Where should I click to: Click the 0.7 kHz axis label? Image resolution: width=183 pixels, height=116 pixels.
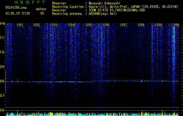pyautogui.click(x=3, y=96)
